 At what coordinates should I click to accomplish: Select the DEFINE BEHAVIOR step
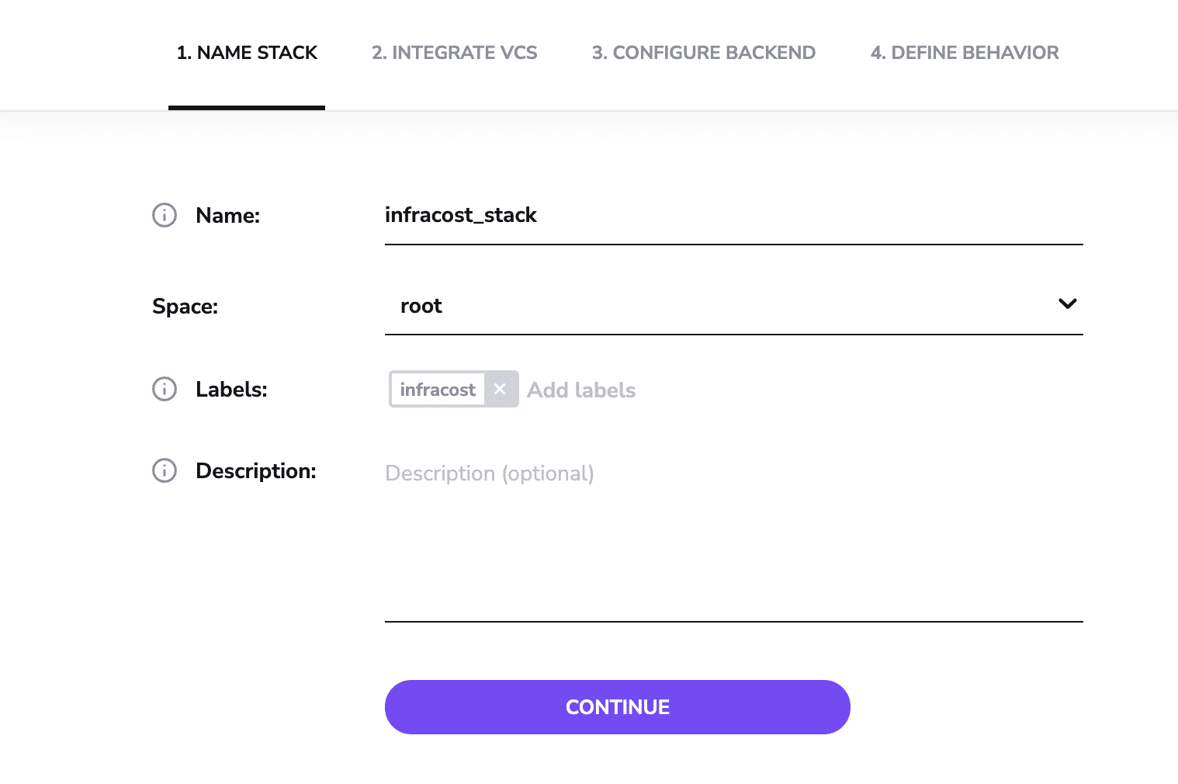(965, 52)
